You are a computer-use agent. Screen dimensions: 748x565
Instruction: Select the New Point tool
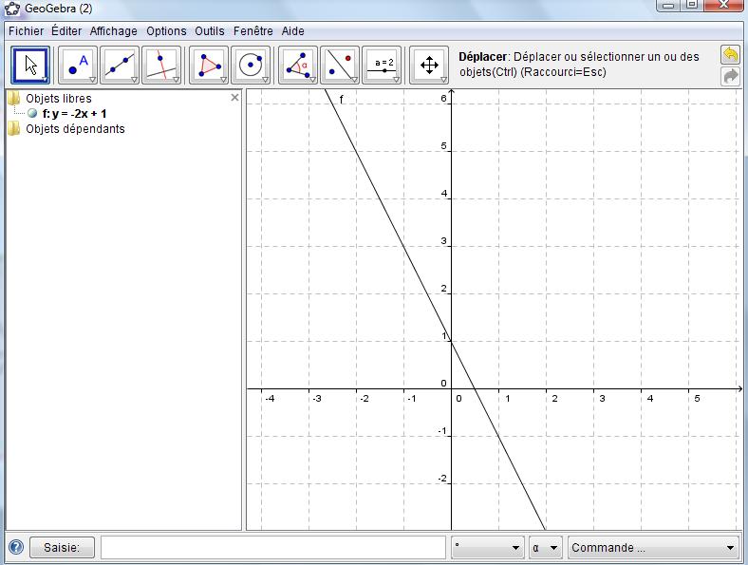78,66
